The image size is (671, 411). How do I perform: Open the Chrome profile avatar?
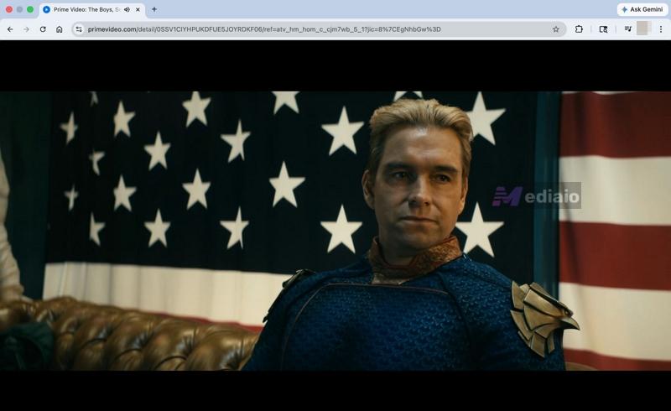point(643,29)
